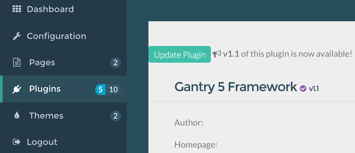
Task: Click the Themes count badge showing 2
Action: click(x=115, y=116)
